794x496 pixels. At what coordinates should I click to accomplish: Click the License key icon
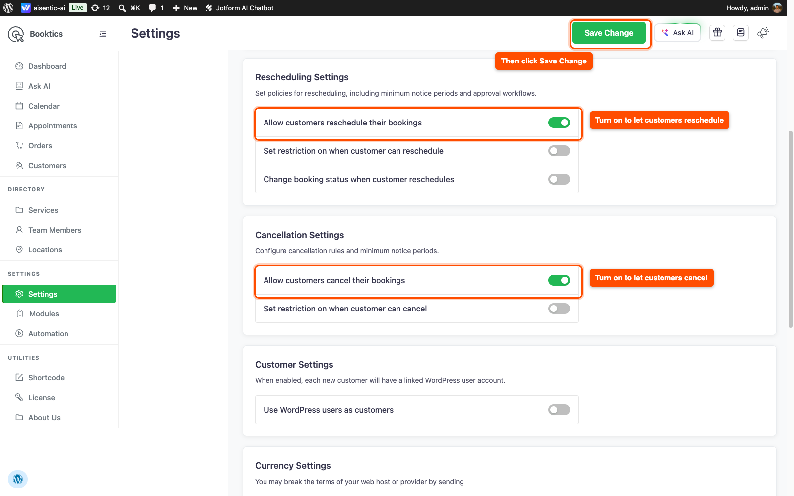pyautogui.click(x=19, y=398)
